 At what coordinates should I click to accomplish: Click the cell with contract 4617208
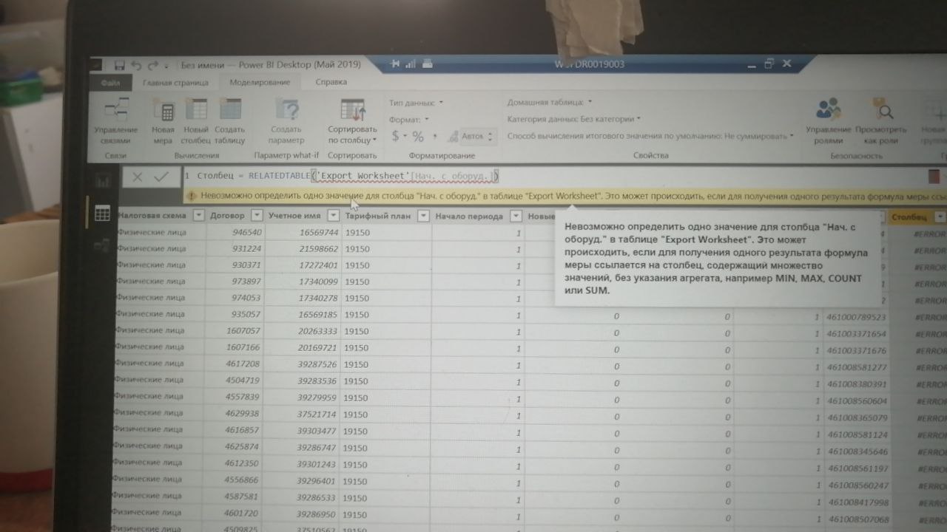[x=235, y=364]
